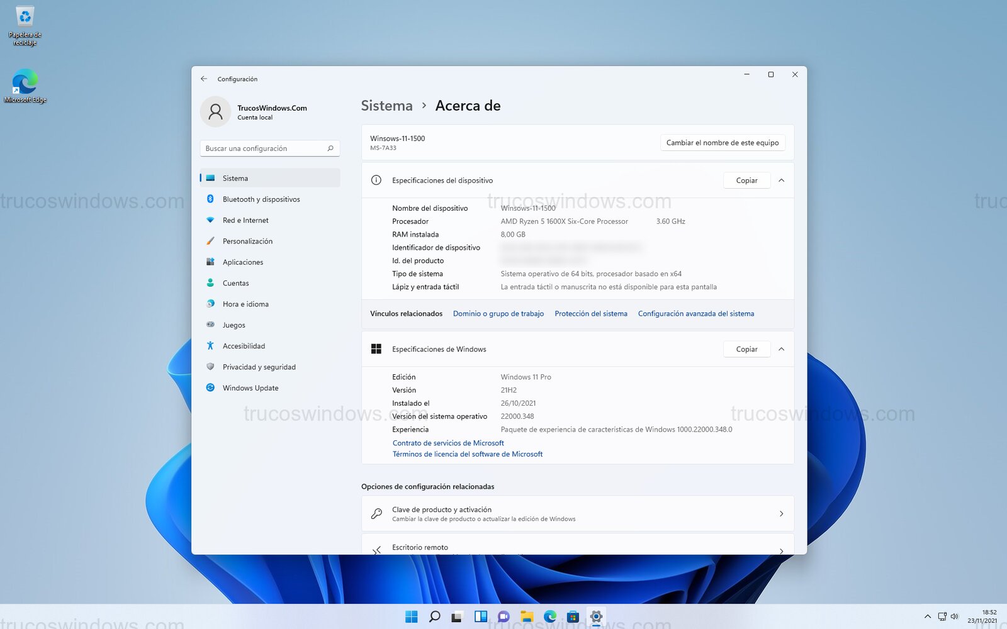The height and width of the screenshot is (629, 1007).
Task: Expand hidden icons in the system tray
Action: click(928, 617)
